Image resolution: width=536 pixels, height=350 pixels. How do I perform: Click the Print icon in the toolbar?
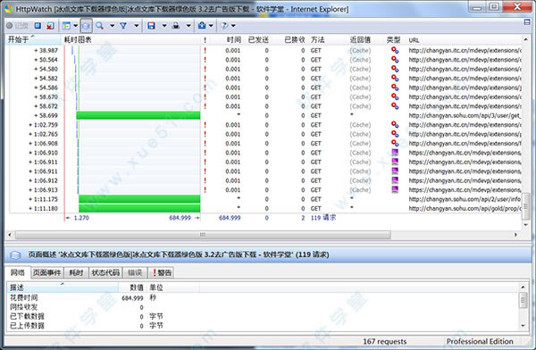(176, 26)
